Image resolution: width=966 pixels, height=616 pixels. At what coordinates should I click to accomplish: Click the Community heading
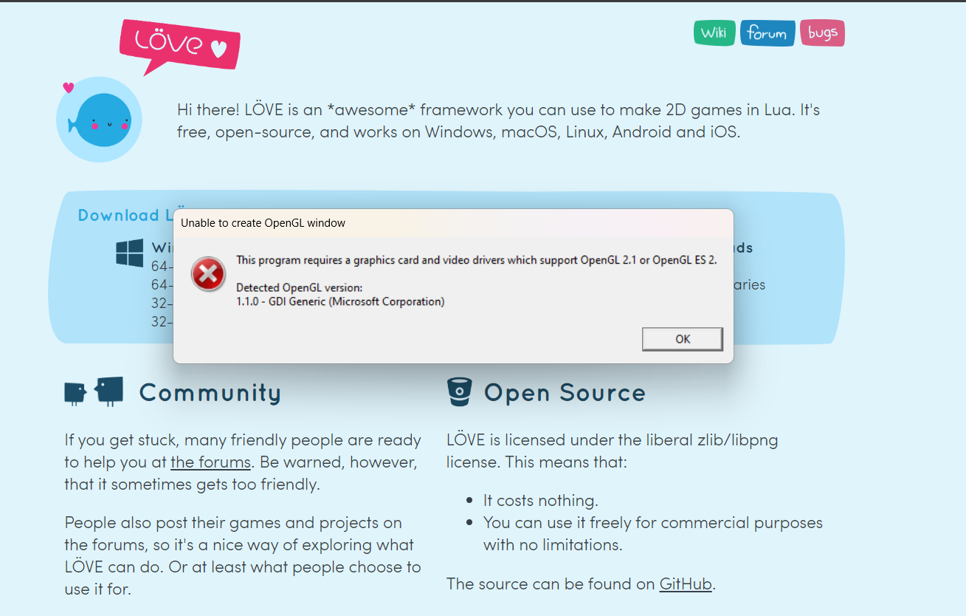pos(210,392)
